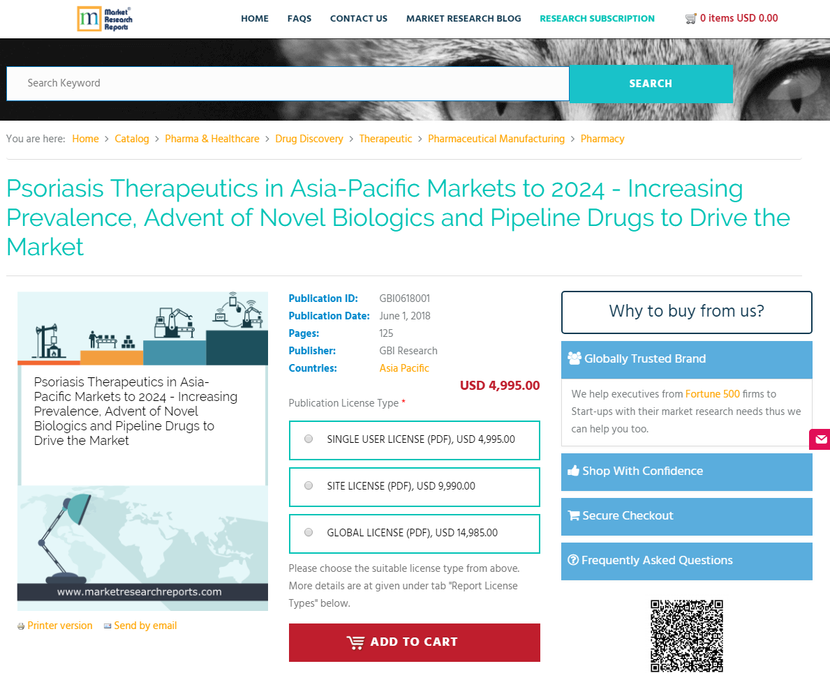This screenshot has width=830, height=673.
Task: Click the thumbs-up icon on Shop With Confidence
Action: pos(574,471)
